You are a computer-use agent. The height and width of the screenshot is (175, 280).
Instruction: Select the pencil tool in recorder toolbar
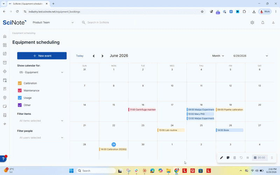222,158
